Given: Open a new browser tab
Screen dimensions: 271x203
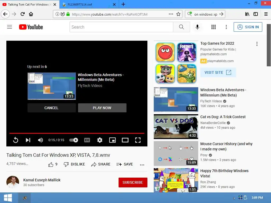Looking at the screenshot, I should click(x=123, y=4).
